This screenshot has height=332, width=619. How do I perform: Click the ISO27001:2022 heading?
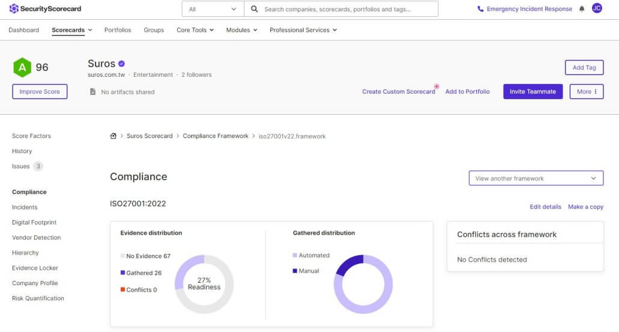click(x=138, y=204)
